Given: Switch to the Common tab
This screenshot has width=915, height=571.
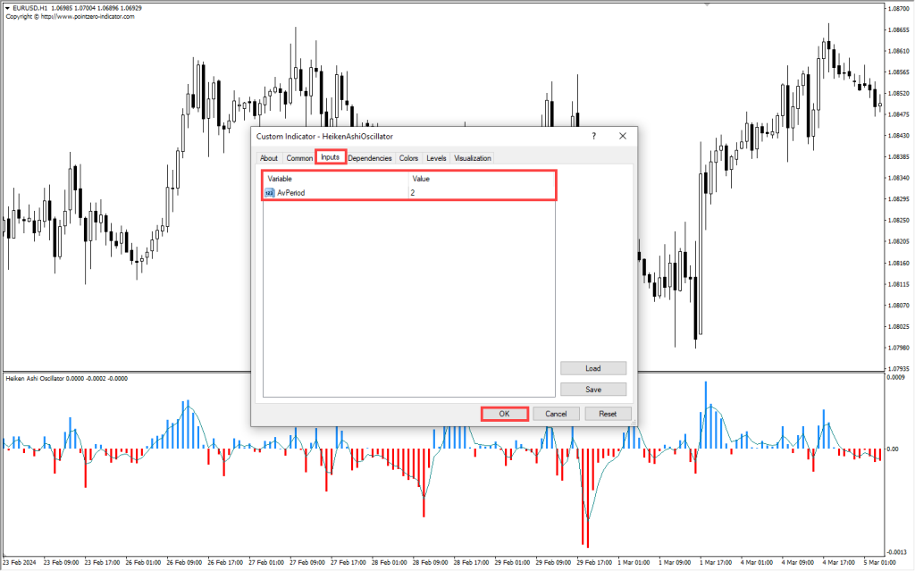Looking at the screenshot, I should click(299, 158).
